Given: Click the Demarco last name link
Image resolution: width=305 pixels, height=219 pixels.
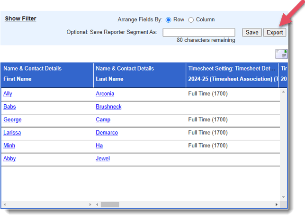Looking at the screenshot, I should click(107, 133).
